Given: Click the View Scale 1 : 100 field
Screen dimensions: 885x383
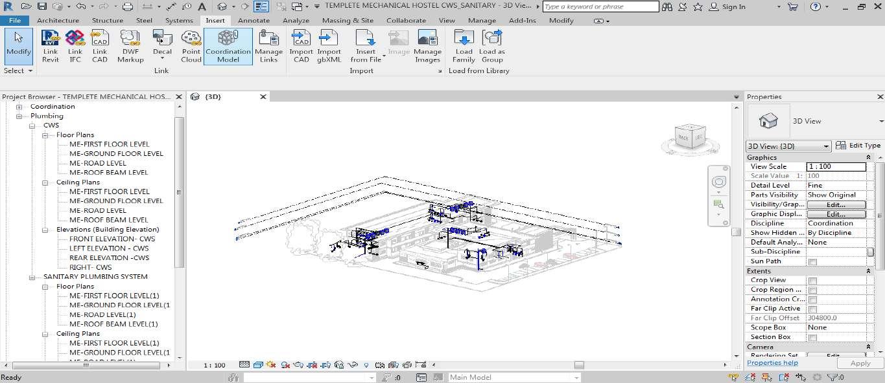Looking at the screenshot, I should pos(836,166).
